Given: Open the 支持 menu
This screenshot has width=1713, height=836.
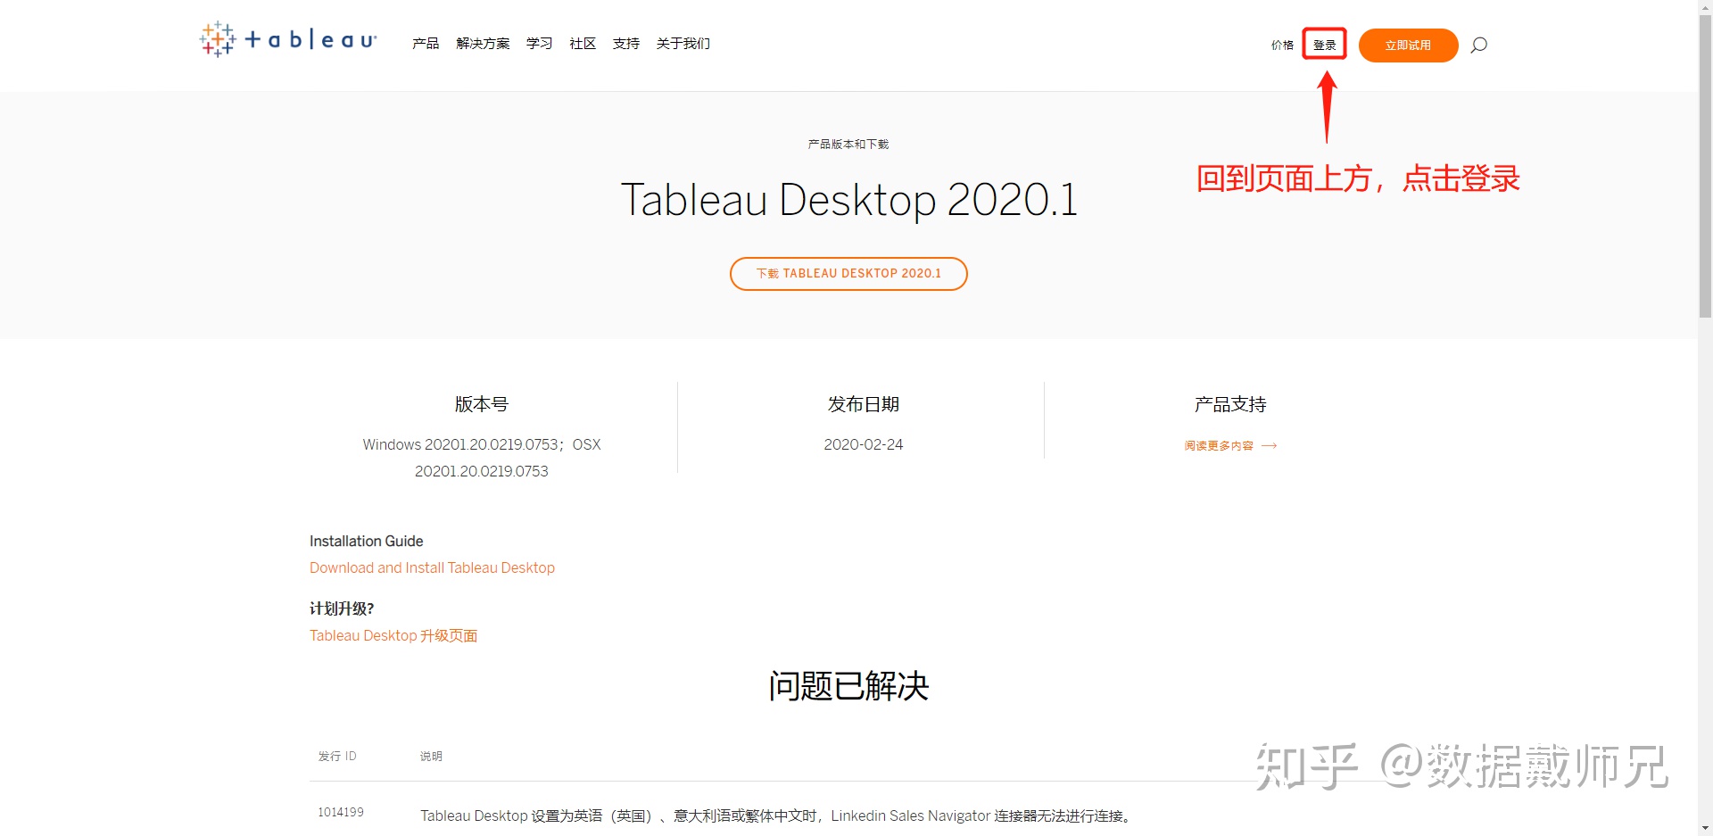Looking at the screenshot, I should pos(626,43).
